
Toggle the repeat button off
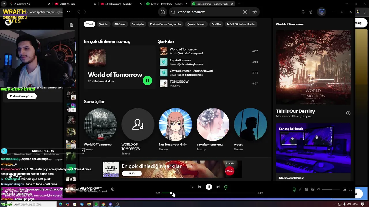(226, 187)
